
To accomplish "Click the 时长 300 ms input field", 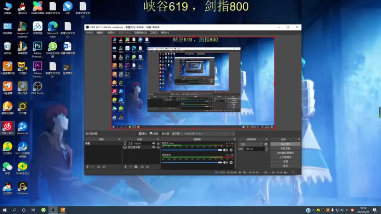I will coord(254,149).
